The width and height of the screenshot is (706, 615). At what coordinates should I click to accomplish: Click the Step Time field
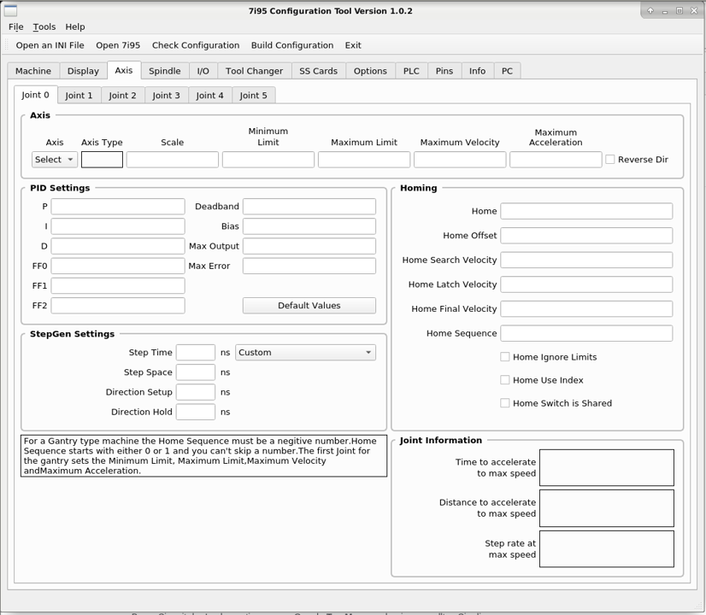196,353
